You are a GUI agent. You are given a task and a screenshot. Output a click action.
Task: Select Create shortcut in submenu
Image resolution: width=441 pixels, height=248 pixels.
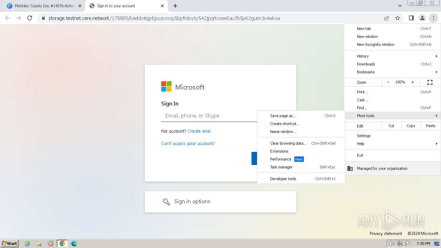[301, 124]
